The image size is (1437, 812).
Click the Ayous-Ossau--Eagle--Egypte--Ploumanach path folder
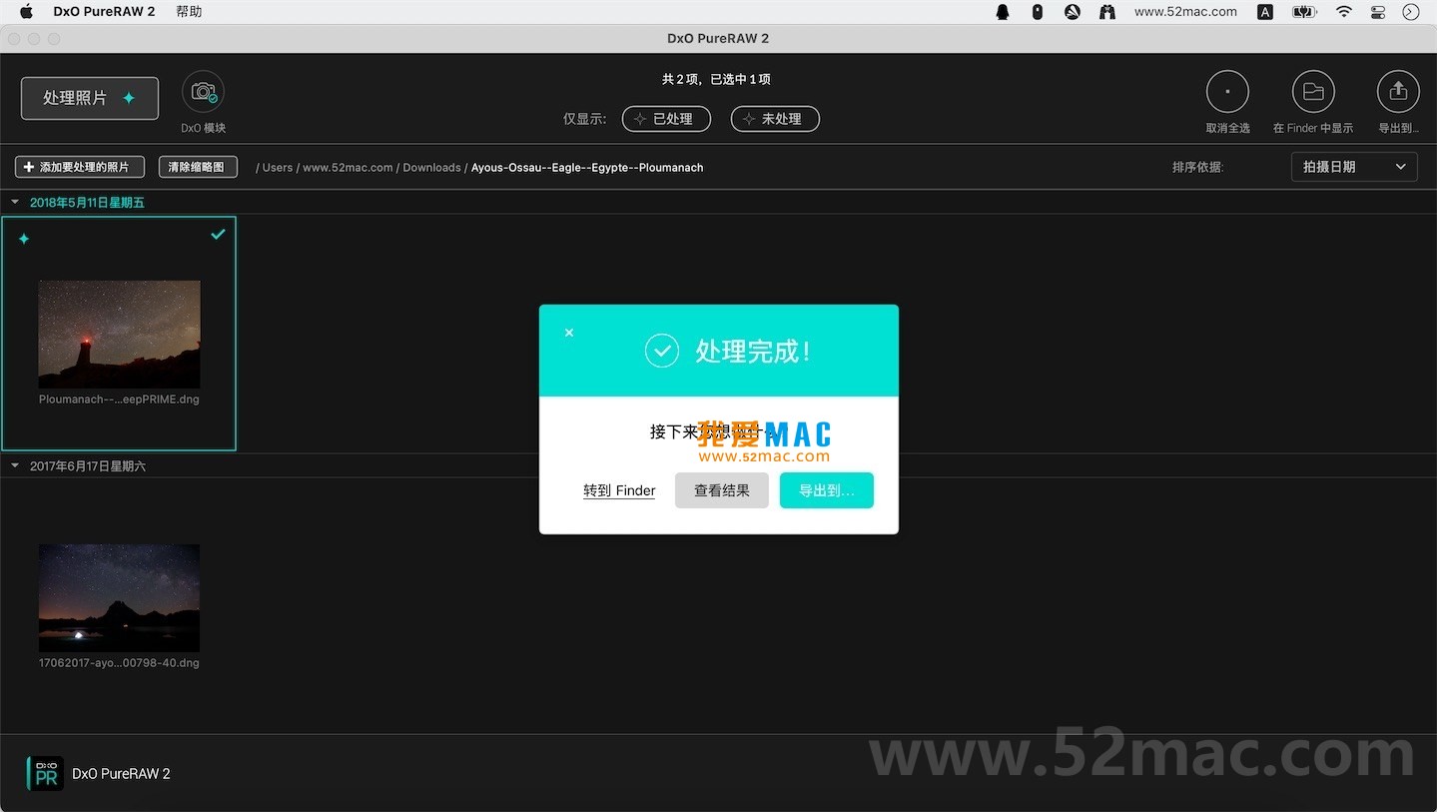pos(587,168)
